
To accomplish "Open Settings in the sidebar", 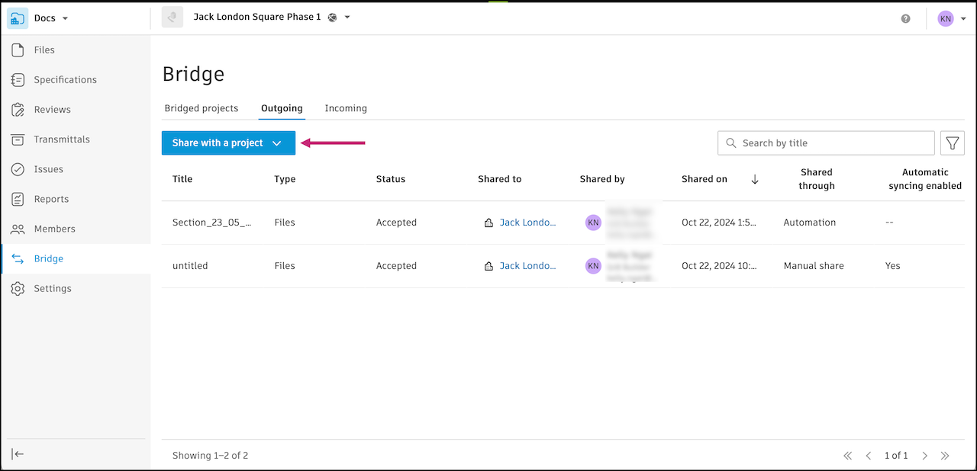I will [53, 288].
